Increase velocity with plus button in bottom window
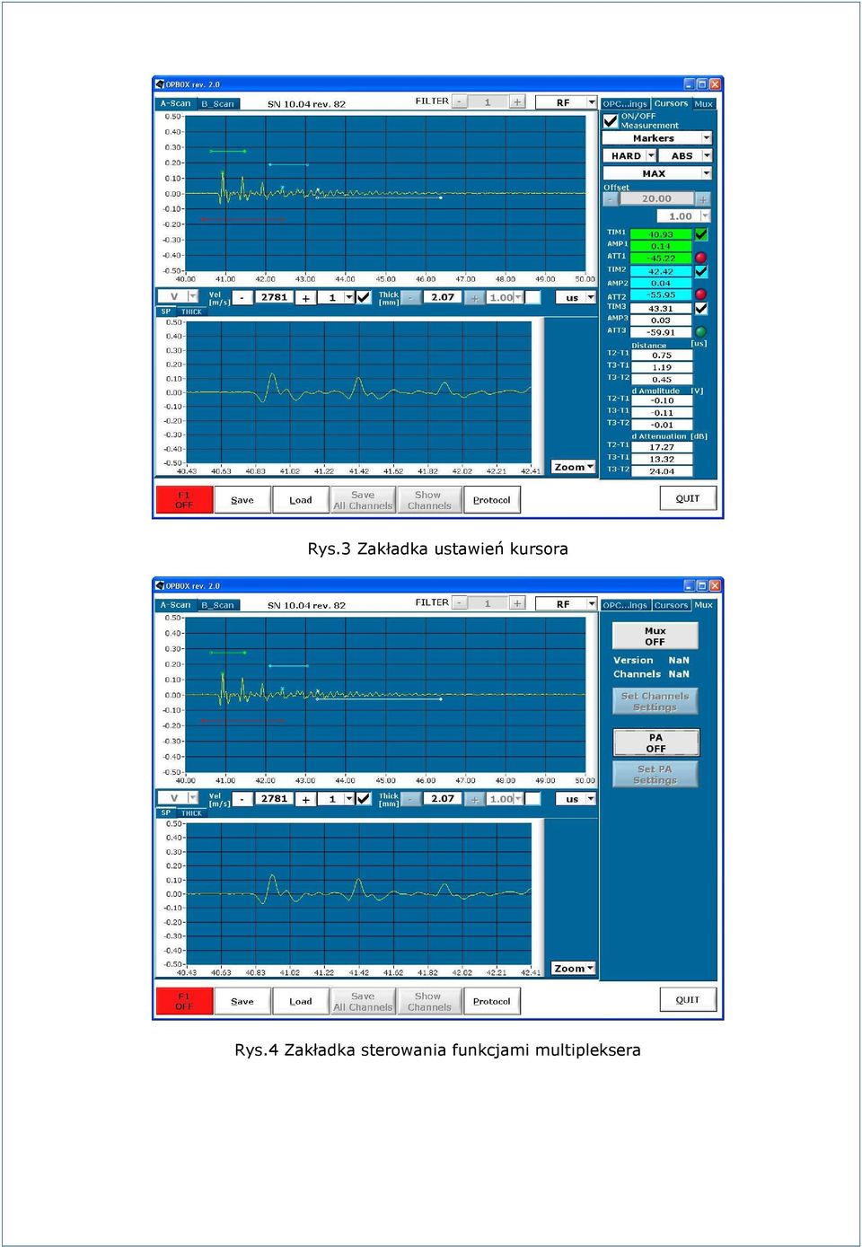 click(x=306, y=798)
